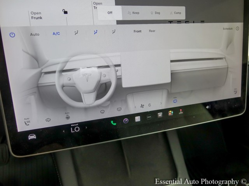Select Camp mode
This screenshot has width=249, height=186.
pyautogui.click(x=175, y=13)
